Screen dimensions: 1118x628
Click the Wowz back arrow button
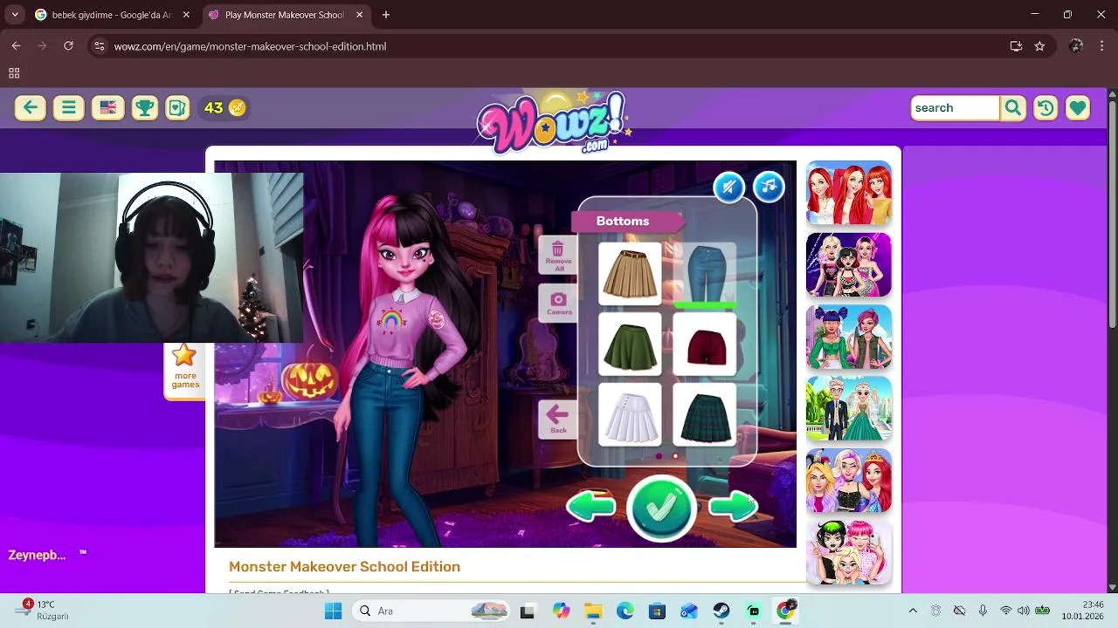click(x=31, y=107)
